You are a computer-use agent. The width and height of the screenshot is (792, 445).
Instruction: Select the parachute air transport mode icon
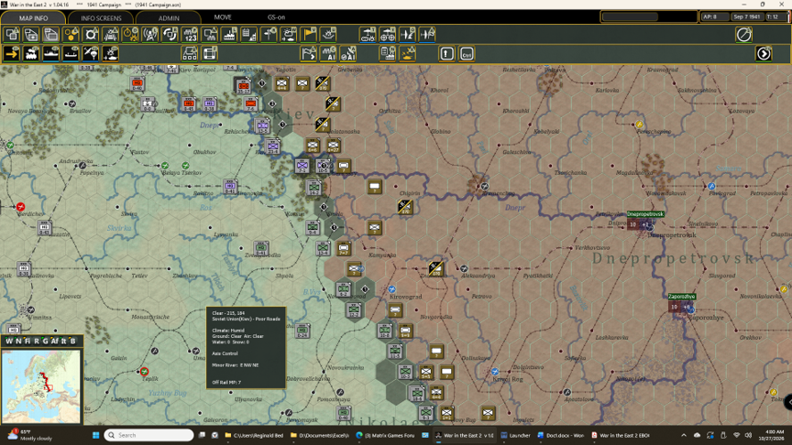pyautogui.click(x=91, y=53)
